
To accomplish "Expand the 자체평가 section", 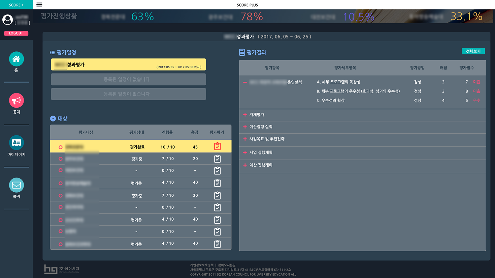I will [x=245, y=115].
